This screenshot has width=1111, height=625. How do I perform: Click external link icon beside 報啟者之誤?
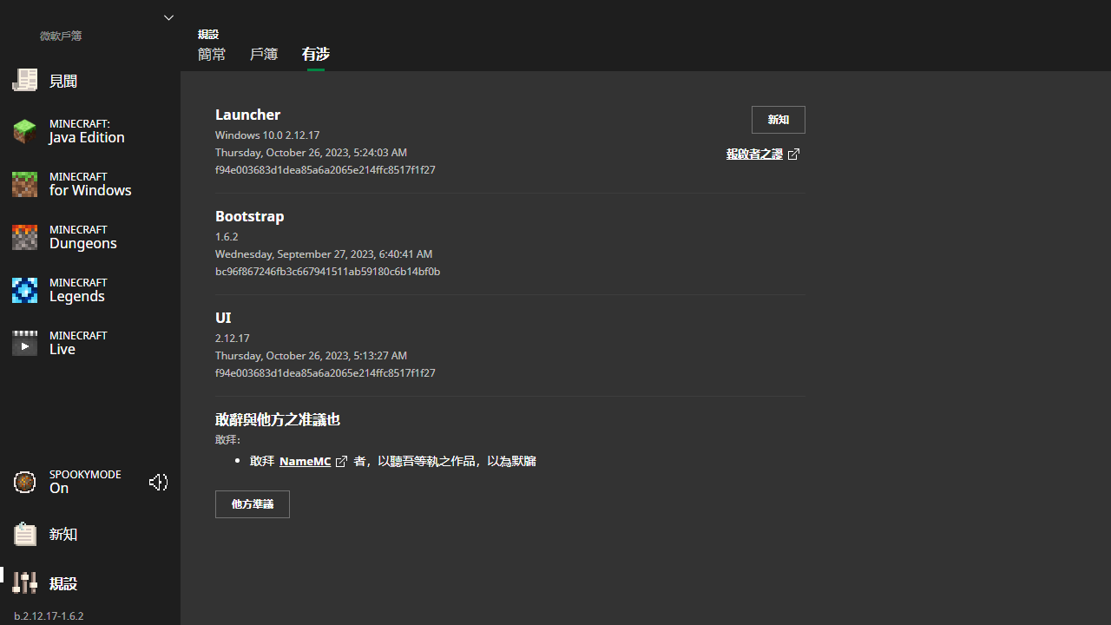(x=793, y=154)
